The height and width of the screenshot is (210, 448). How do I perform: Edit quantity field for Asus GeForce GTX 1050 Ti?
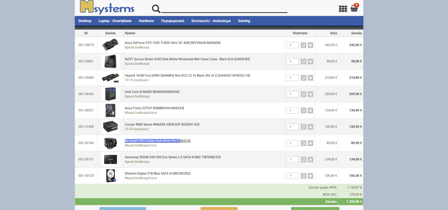click(293, 45)
